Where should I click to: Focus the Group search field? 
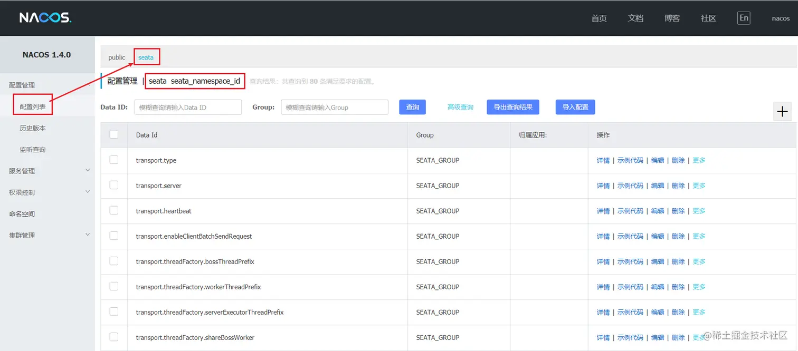point(335,107)
